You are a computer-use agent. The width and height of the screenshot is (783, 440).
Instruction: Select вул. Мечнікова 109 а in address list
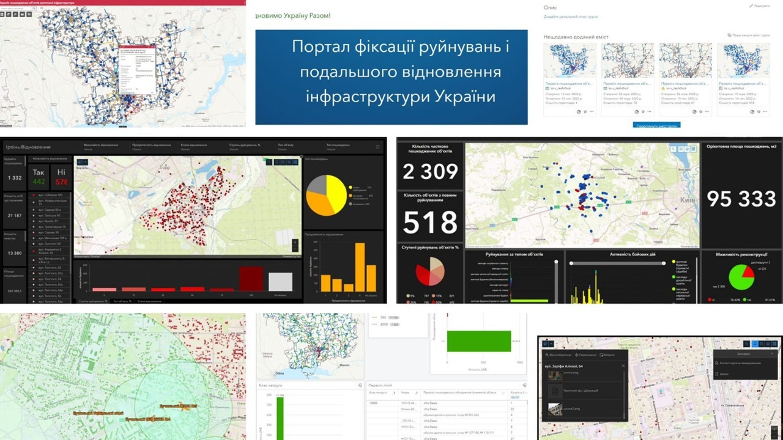(50, 238)
